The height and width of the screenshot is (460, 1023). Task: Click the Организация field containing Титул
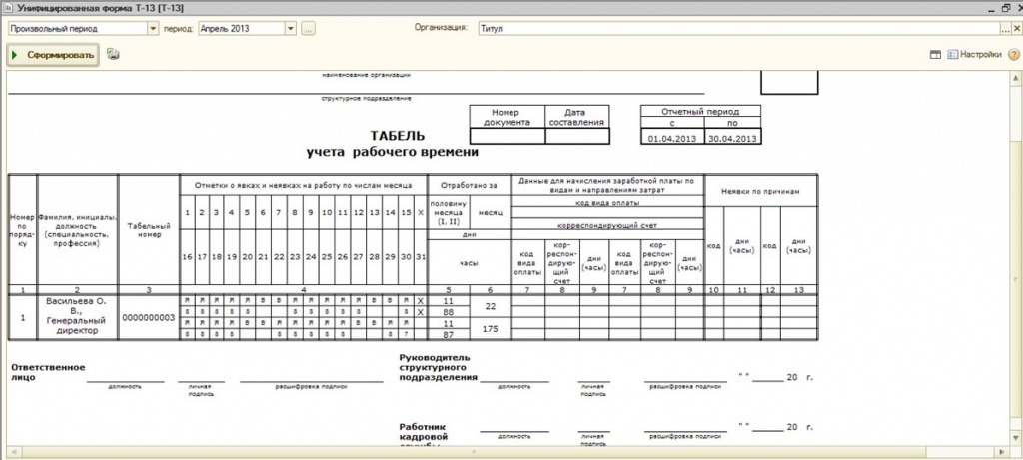click(729, 29)
